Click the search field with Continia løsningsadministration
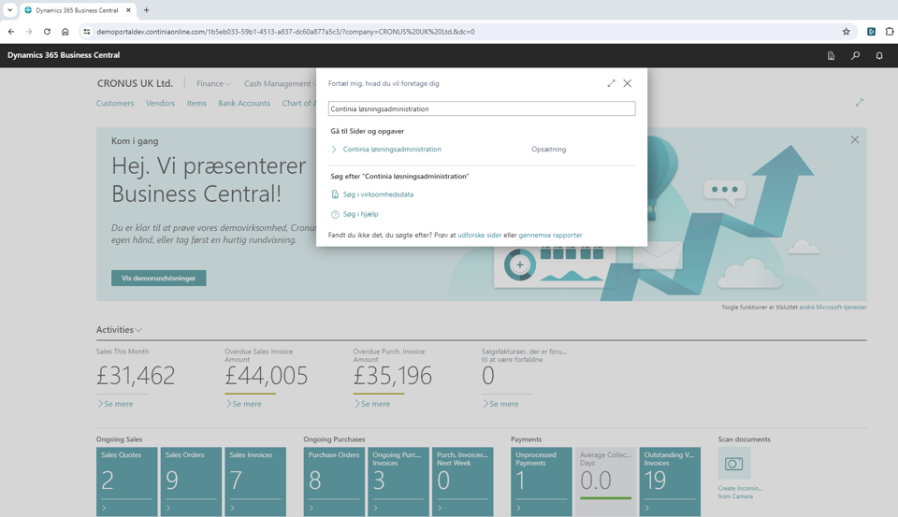This screenshot has height=517, width=898. [482, 108]
